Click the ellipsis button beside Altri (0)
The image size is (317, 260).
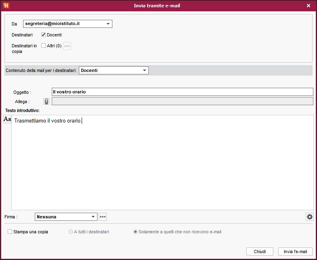point(67,46)
